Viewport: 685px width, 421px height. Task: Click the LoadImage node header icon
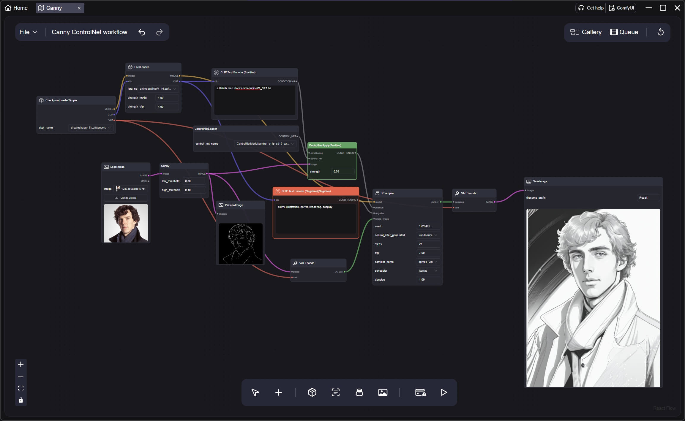click(106, 167)
